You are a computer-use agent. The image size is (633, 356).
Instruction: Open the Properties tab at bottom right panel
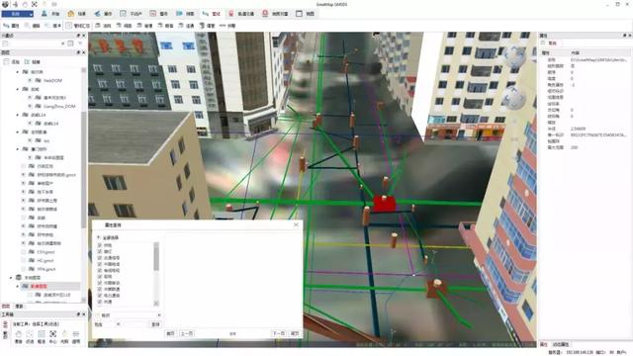pos(544,344)
